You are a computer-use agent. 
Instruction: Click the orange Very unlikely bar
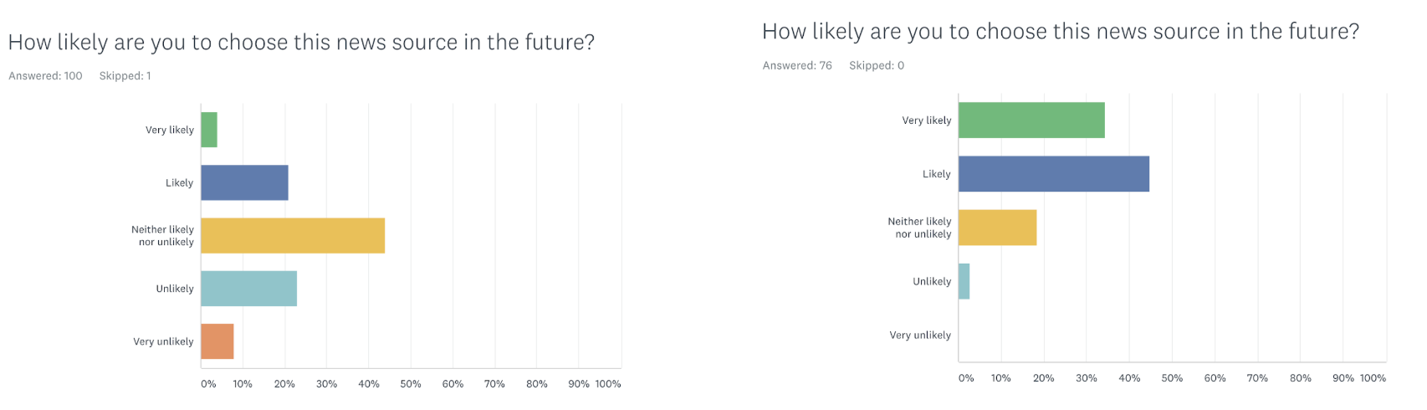coord(217,341)
